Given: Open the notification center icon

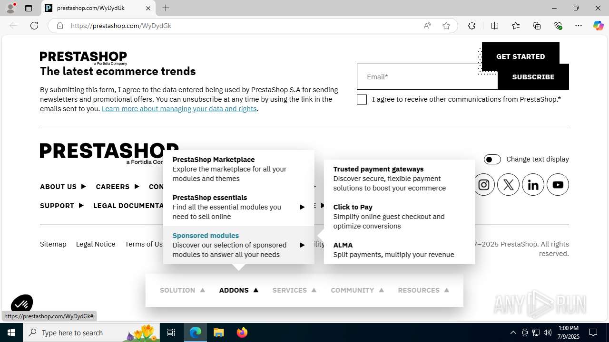Looking at the screenshot, I should pos(593,332).
